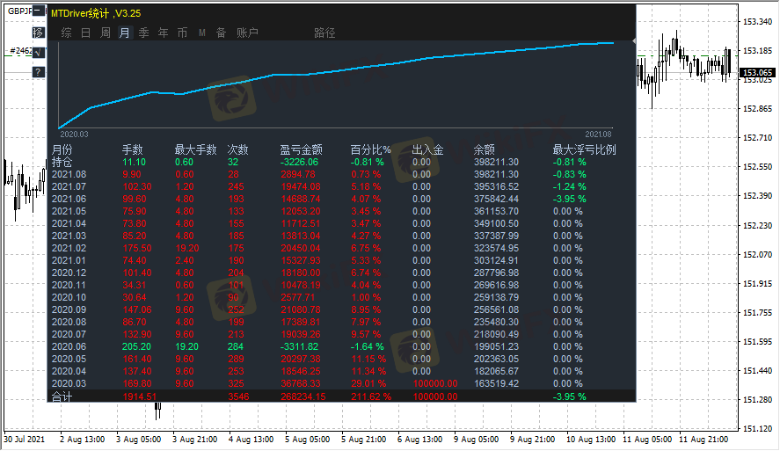
Task: Switch to the 季 quarterly tab
Action: [x=143, y=33]
